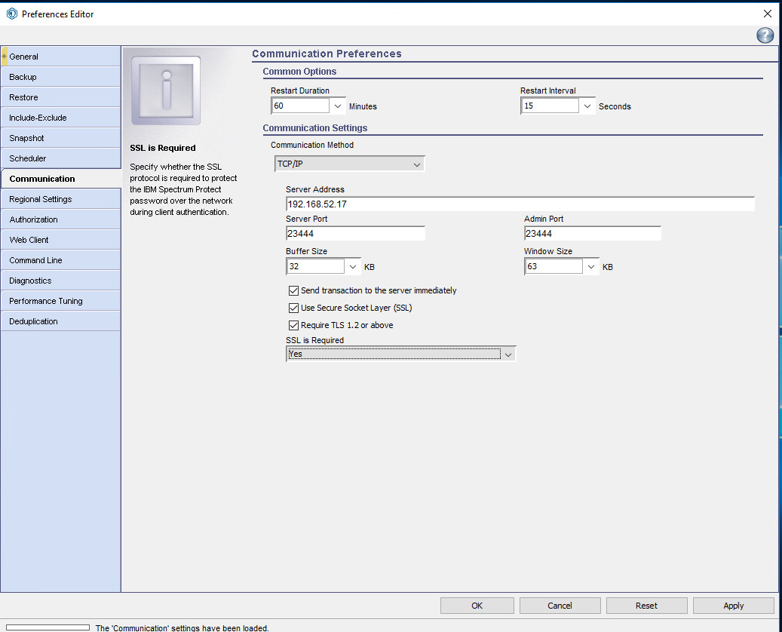Click the help question mark icon
Image resolution: width=782 pixels, height=632 pixels.
tap(765, 35)
